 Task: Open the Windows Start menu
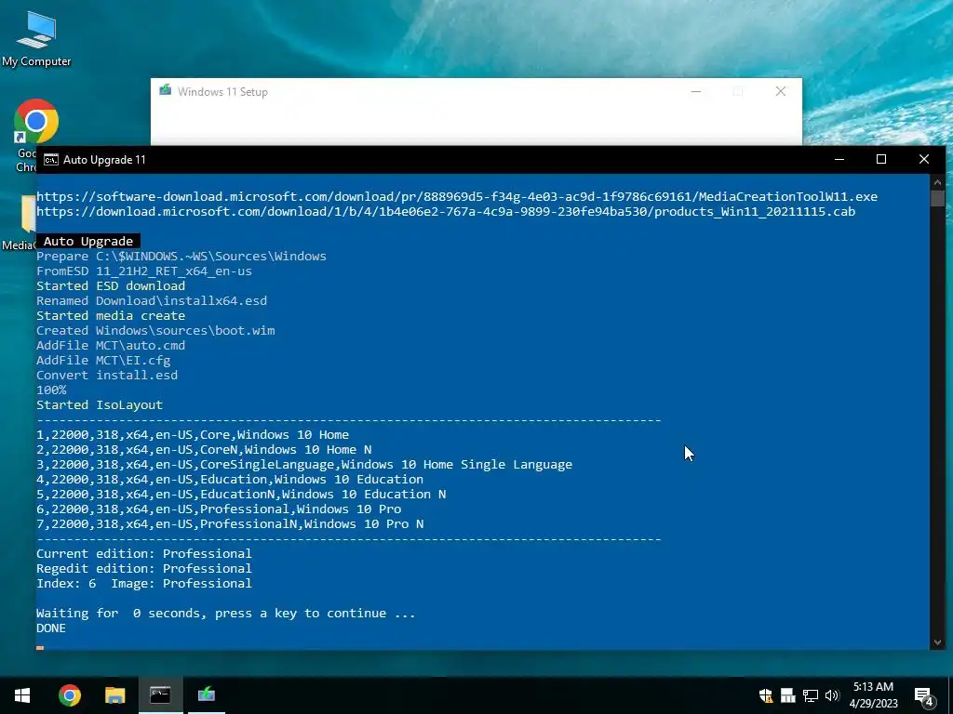click(x=22, y=695)
